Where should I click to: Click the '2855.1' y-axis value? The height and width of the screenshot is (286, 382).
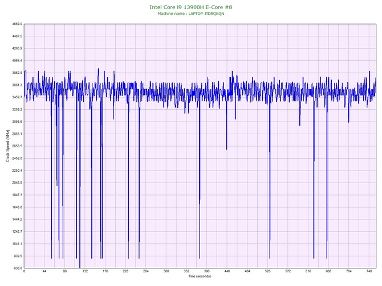tap(17, 134)
